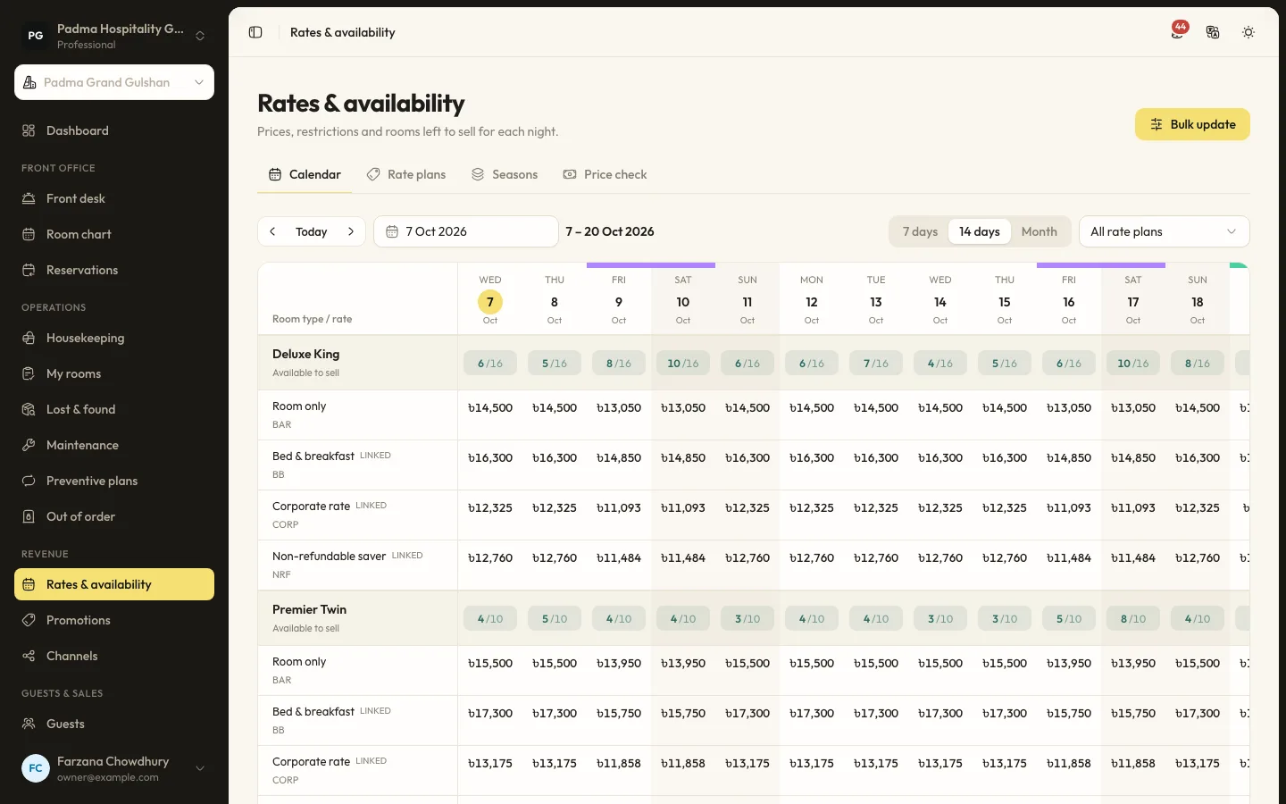
Task: Jump to Today in the calendar
Action: click(x=312, y=231)
